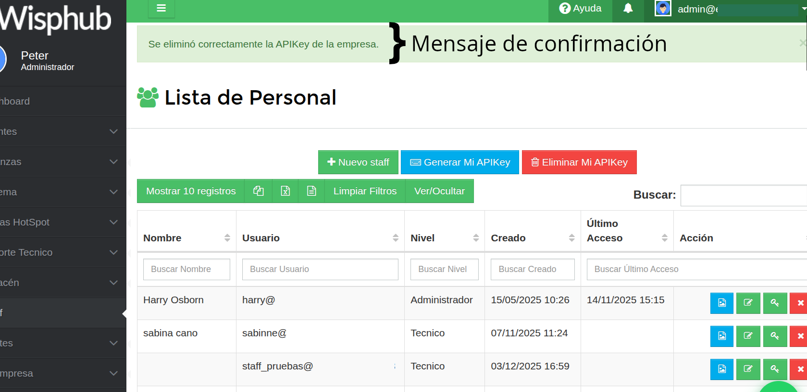807x392 pixels.
Task: Click the Buscar Creado filter field
Action: point(533,269)
